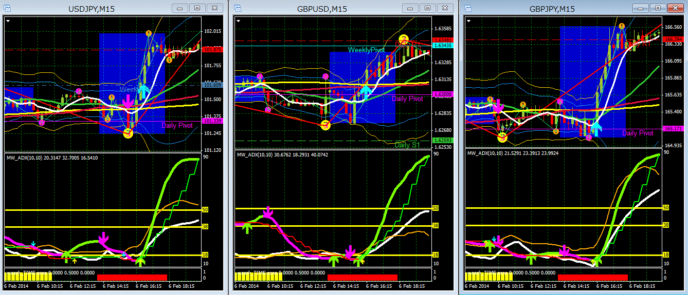This screenshot has height=295, width=688.
Task: Click the chart shift triangle in USDJPY chart
Action: (x=8, y=20)
